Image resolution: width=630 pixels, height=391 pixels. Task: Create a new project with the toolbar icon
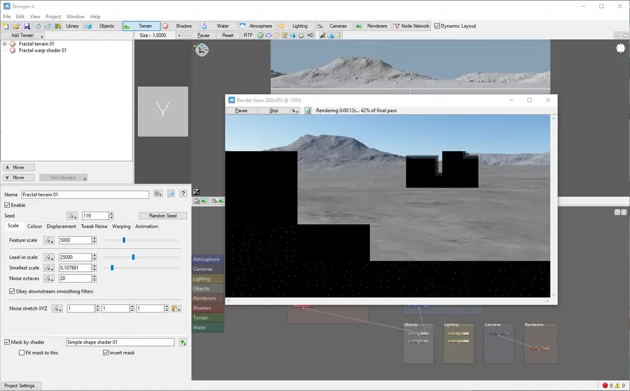6,26
